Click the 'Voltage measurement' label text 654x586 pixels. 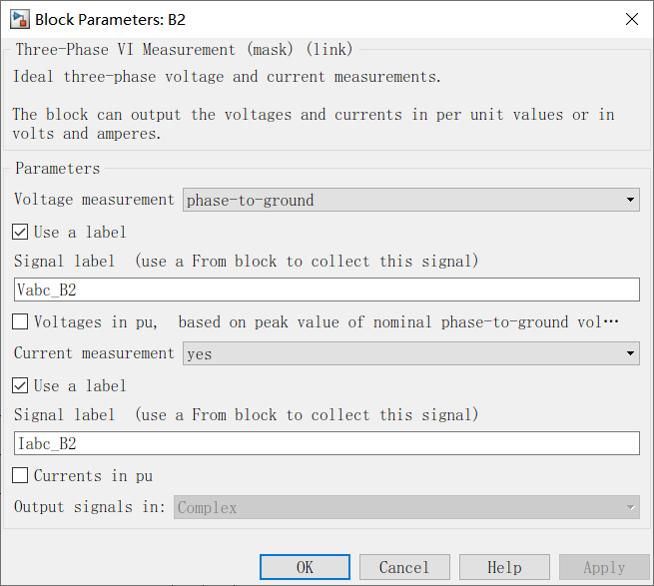coord(95,200)
